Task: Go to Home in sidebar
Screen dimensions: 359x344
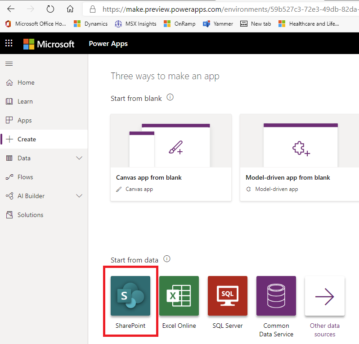Action: [44, 82]
